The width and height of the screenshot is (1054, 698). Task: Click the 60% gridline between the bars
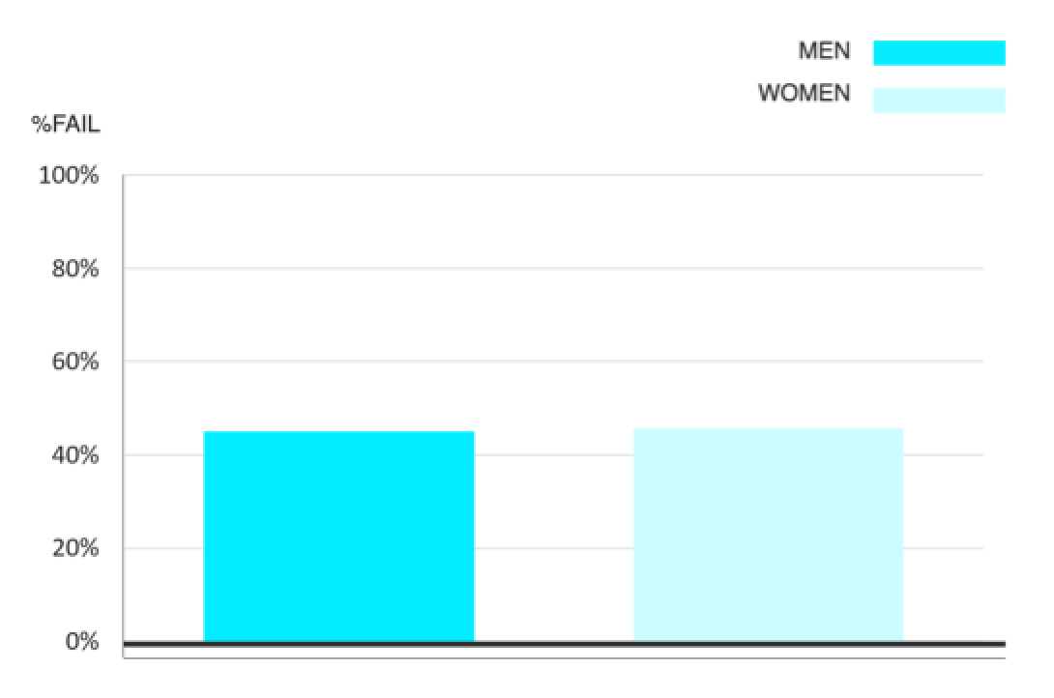[553, 362]
